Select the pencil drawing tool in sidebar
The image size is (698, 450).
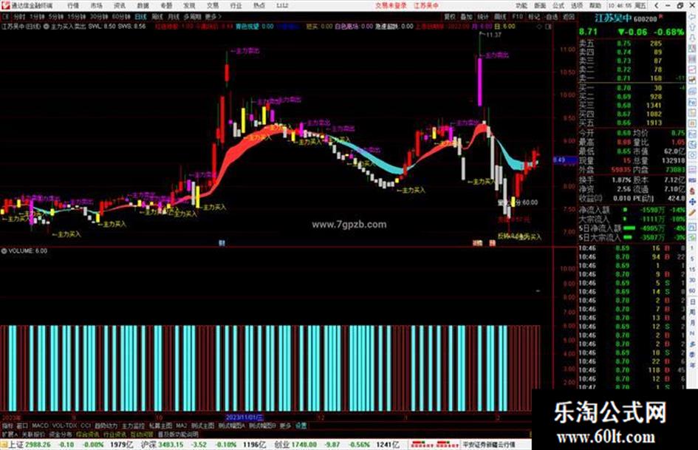(x=692, y=213)
